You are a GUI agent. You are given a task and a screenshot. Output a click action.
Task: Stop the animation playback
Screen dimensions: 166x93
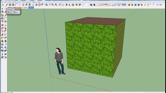coord(16,12)
